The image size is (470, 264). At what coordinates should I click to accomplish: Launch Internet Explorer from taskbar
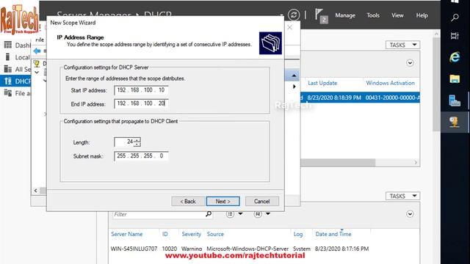(x=455, y=57)
